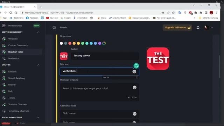Open Chrome three-dot menu

coord(217,13)
